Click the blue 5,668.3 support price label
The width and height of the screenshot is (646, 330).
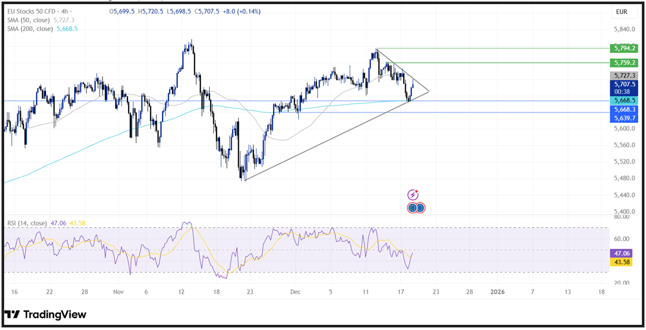coord(624,109)
